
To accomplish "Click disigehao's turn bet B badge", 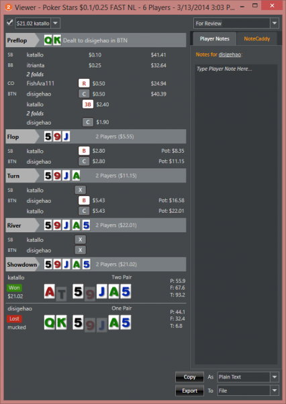I will coord(84,200).
